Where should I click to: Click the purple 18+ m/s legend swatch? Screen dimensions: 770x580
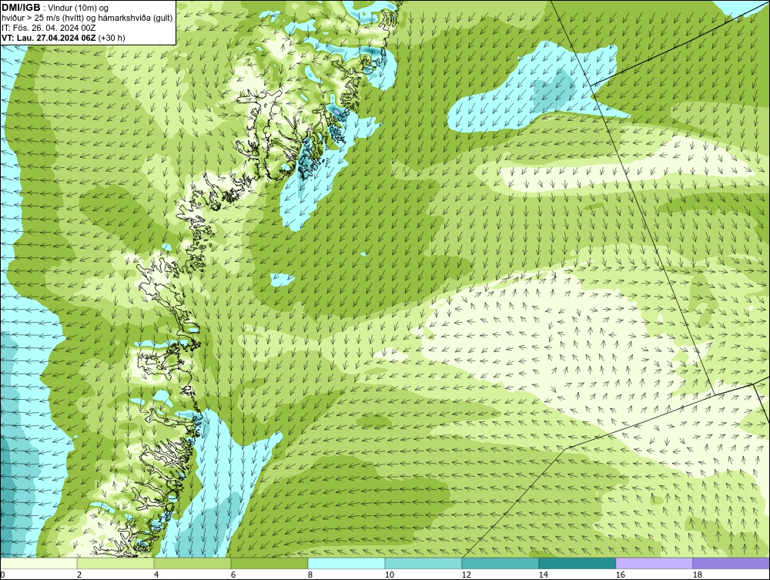[731, 563]
